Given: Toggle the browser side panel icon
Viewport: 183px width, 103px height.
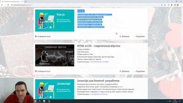Looking at the screenshot, I should 175,5.
